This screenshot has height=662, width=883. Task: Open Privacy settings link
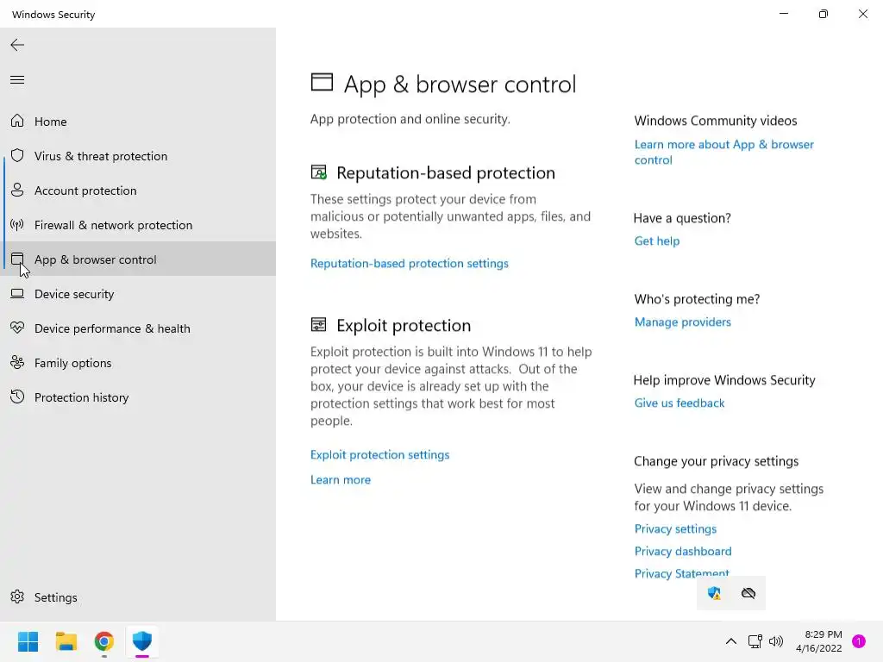click(676, 528)
